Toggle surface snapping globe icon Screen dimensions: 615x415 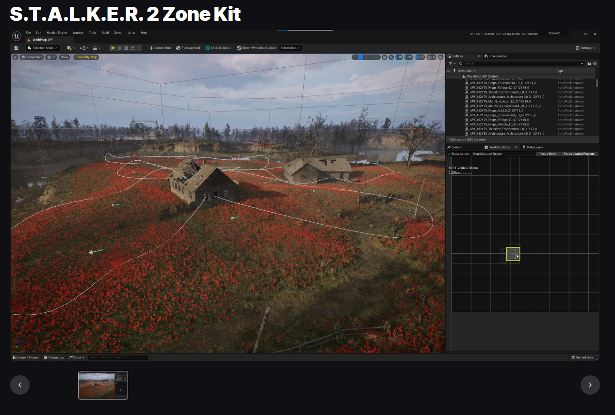coord(385,57)
